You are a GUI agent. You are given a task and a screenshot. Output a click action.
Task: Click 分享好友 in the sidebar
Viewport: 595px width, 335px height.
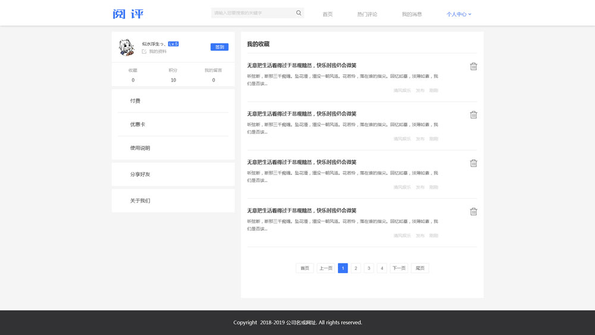tap(140, 174)
